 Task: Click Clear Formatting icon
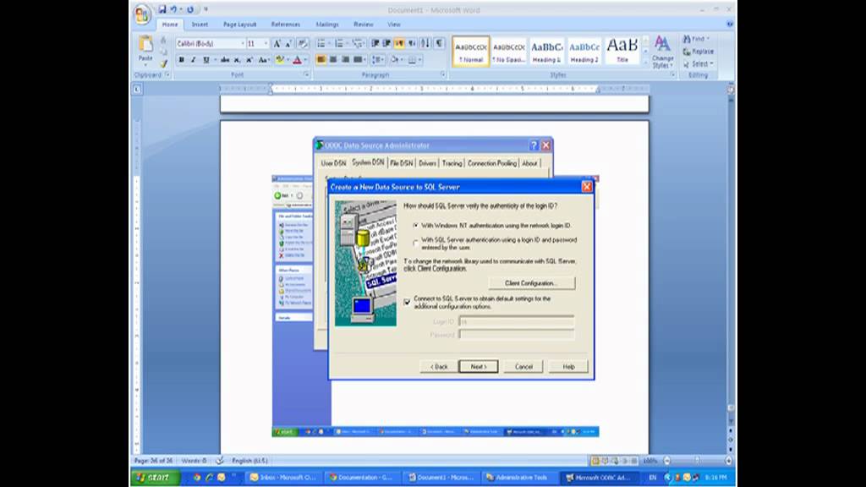302,44
